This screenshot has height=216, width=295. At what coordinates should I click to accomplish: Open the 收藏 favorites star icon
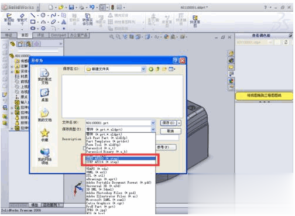(x=44, y=135)
